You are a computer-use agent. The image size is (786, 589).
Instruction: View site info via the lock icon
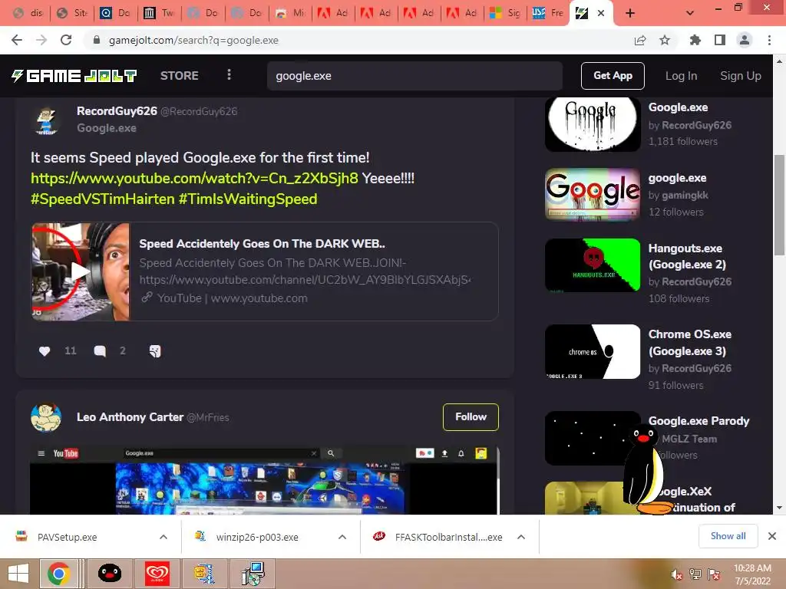tap(97, 40)
